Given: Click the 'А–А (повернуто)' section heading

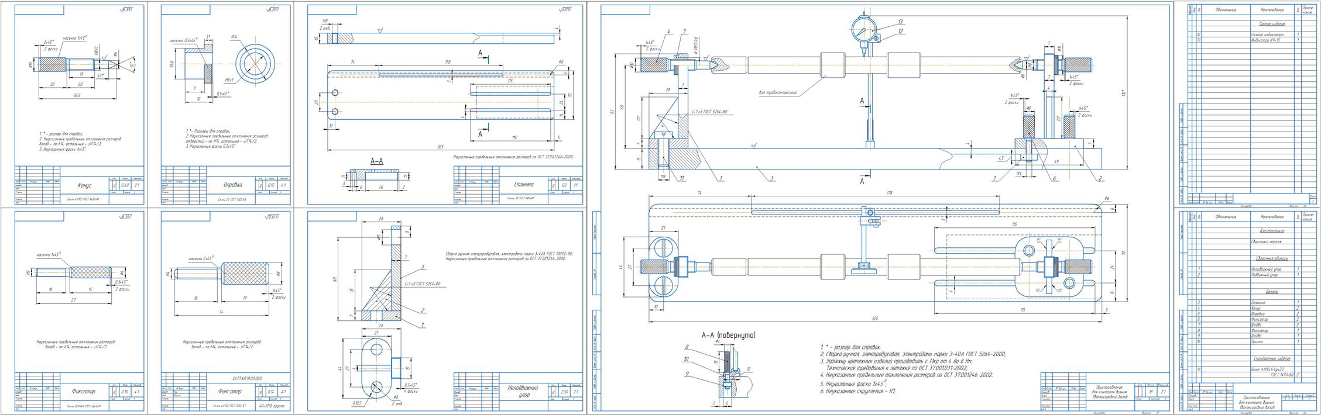Looking at the screenshot, I should [x=729, y=336].
